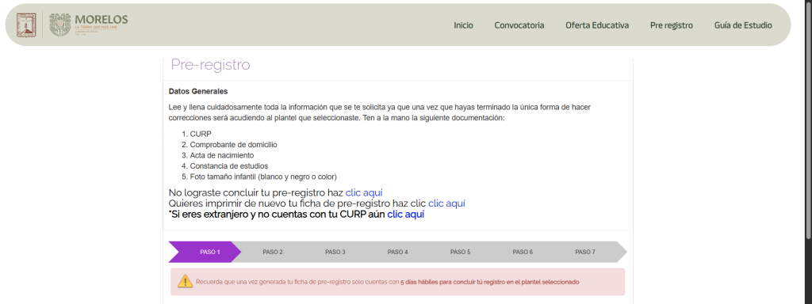Image resolution: width=812 pixels, height=304 pixels.
Task: Click 'clic aquí' to reprint pre-registro ficha
Action: pos(446,203)
